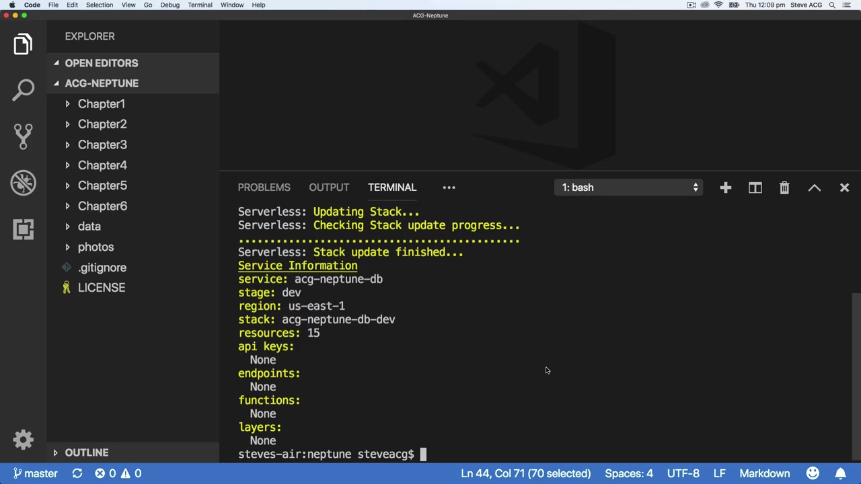Split the terminal panel
The width and height of the screenshot is (861, 484).
pos(755,188)
